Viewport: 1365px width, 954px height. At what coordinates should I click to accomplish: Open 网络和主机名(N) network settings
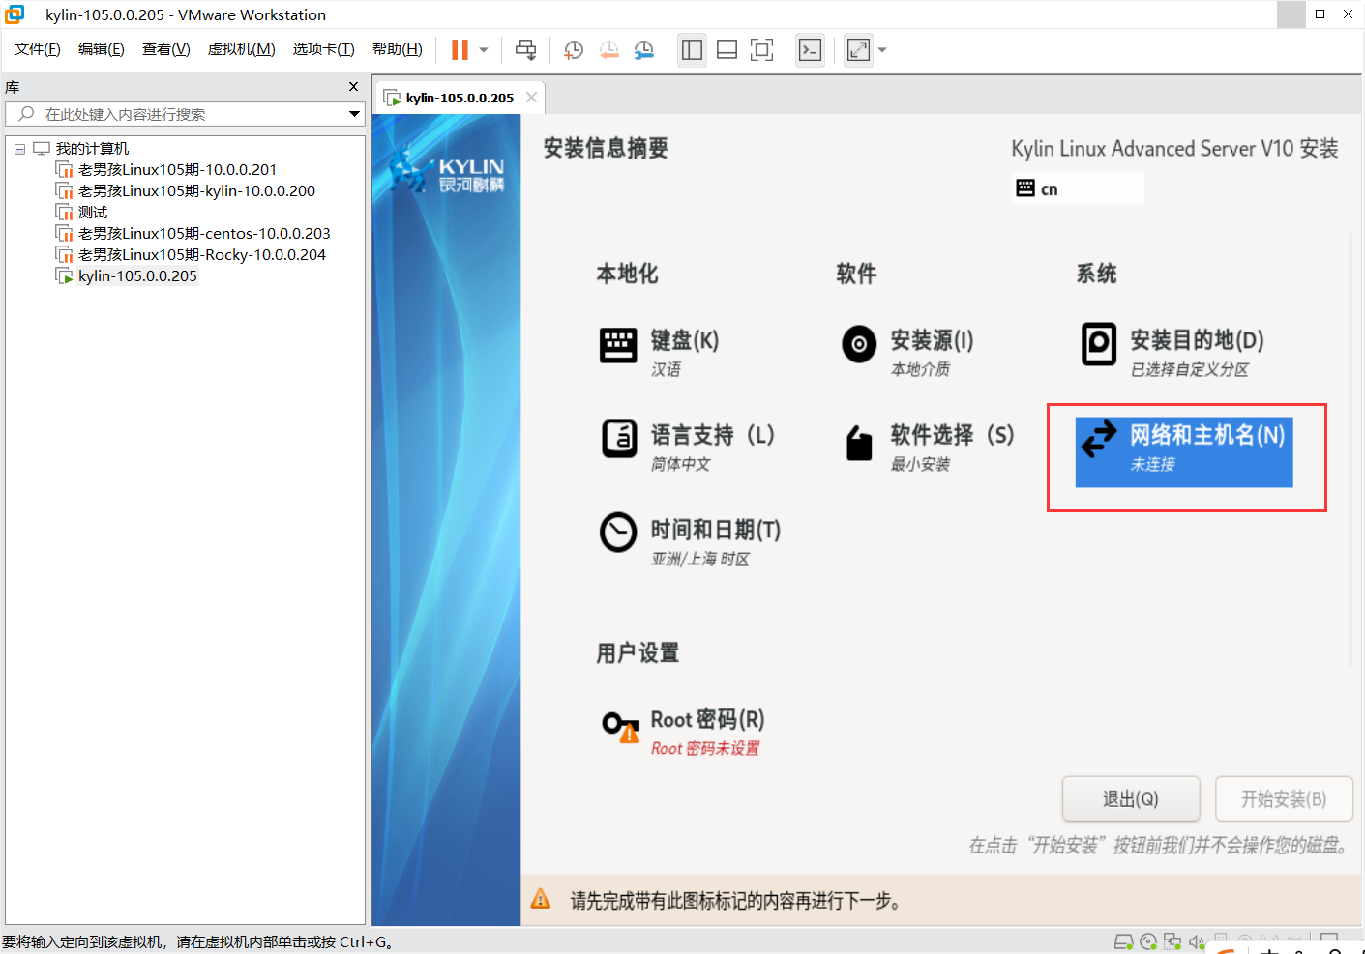pyautogui.click(x=1184, y=451)
